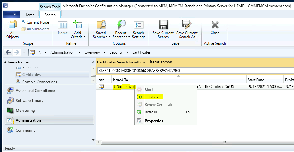Click Administration in the breadcrumb
The width and height of the screenshot is (294, 152).
62,52
